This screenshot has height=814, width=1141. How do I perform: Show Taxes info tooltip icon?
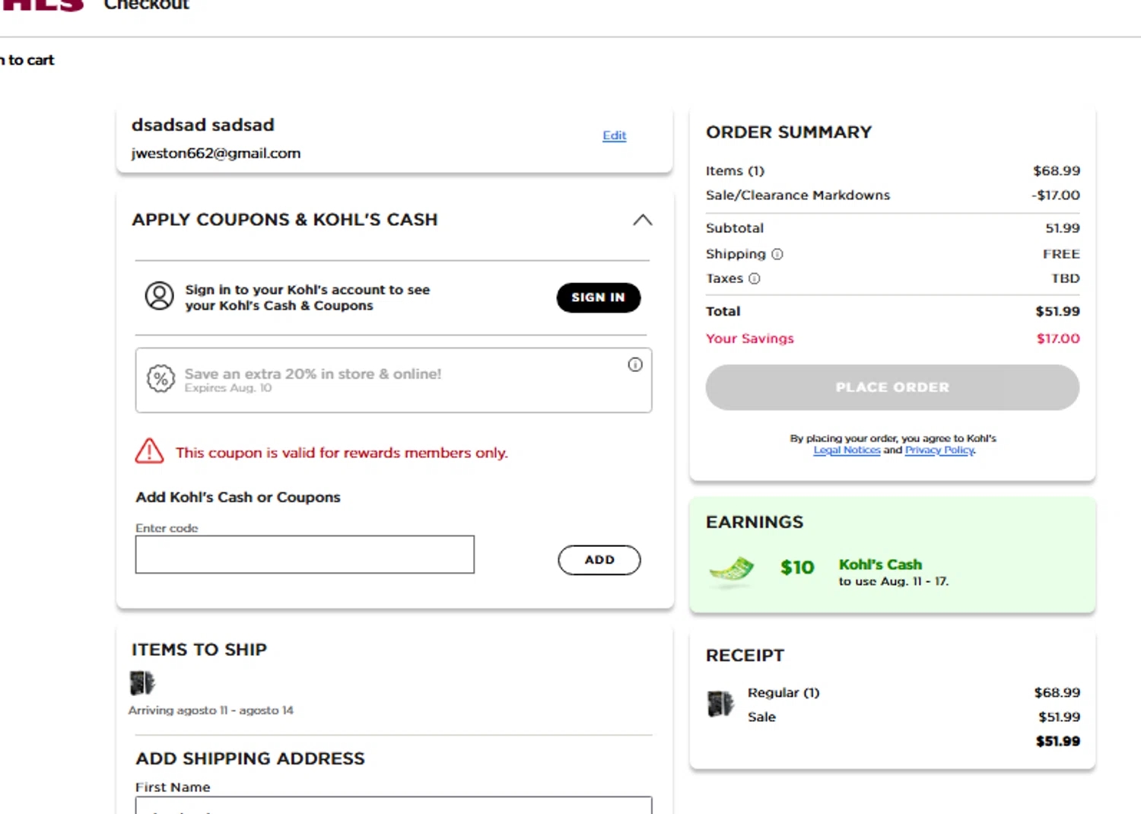click(755, 278)
